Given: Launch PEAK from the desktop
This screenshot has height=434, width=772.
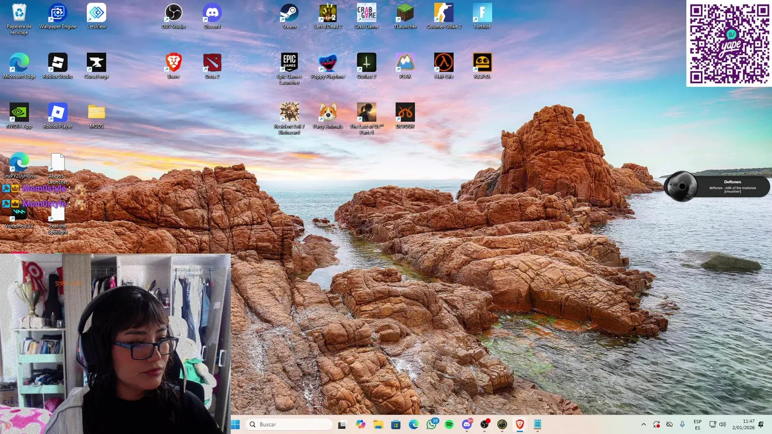Looking at the screenshot, I should click(405, 66).
